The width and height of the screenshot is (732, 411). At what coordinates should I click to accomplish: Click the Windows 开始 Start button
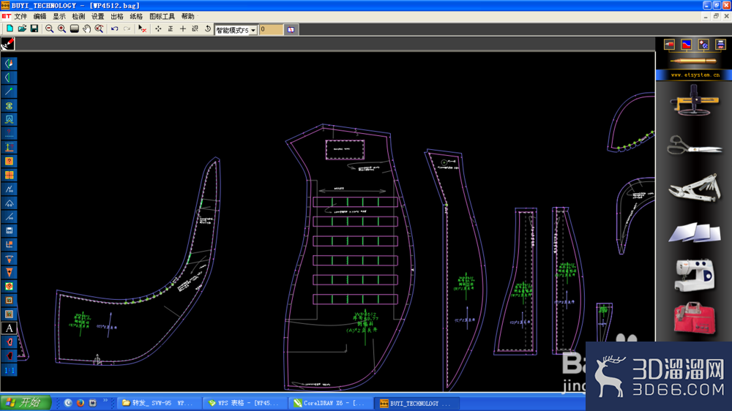[x=26, y=403]
